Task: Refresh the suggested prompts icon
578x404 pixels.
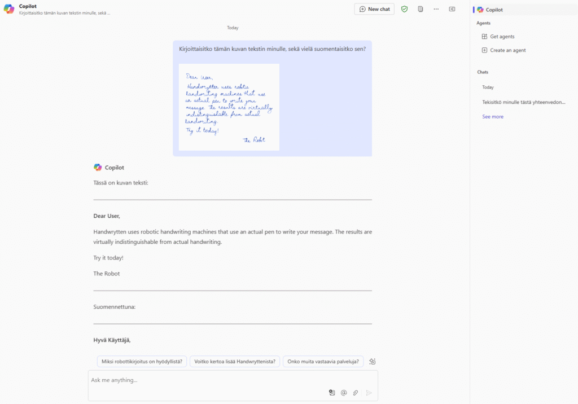Action: [x=373, y=362]
